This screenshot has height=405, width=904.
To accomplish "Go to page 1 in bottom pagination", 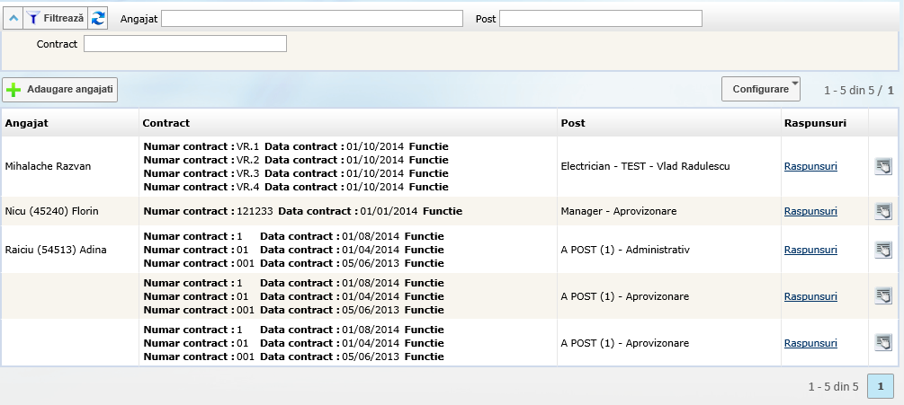I will click(x=881, y=386).
